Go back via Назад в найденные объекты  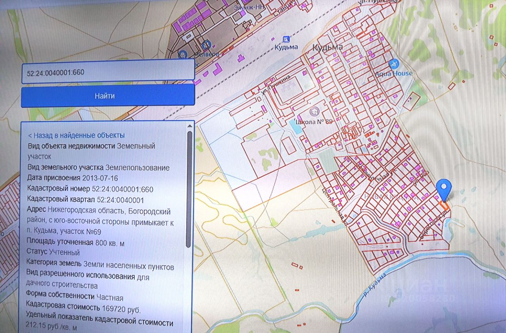[76, 135]
